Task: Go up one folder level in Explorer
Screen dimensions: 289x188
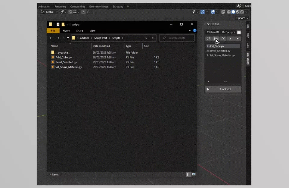Action: pyautogui.click(x=68, y=38)
